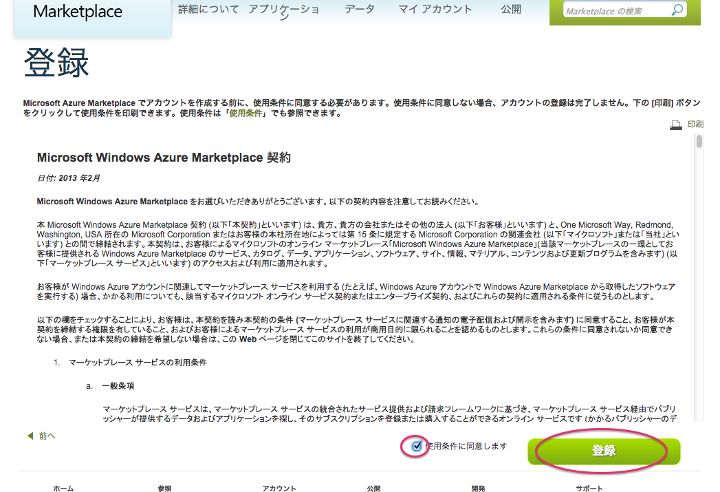Viewport: 720px width, 492px height.
Task: Click the footer サポート link
Action: [589, 489]
